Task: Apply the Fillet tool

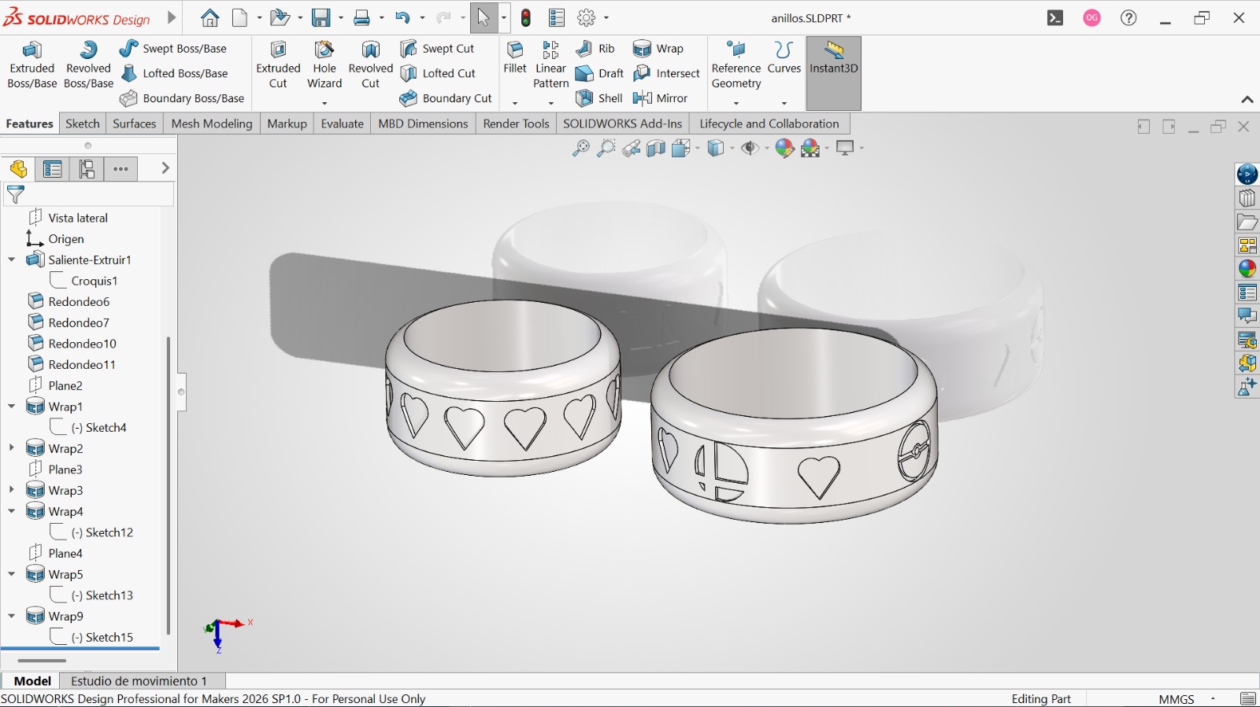Action: tap(515, 58)
